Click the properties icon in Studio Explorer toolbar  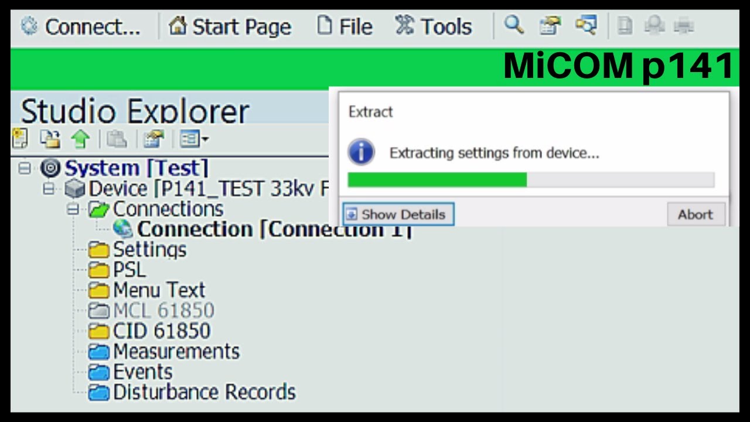[x=154, y=139]
